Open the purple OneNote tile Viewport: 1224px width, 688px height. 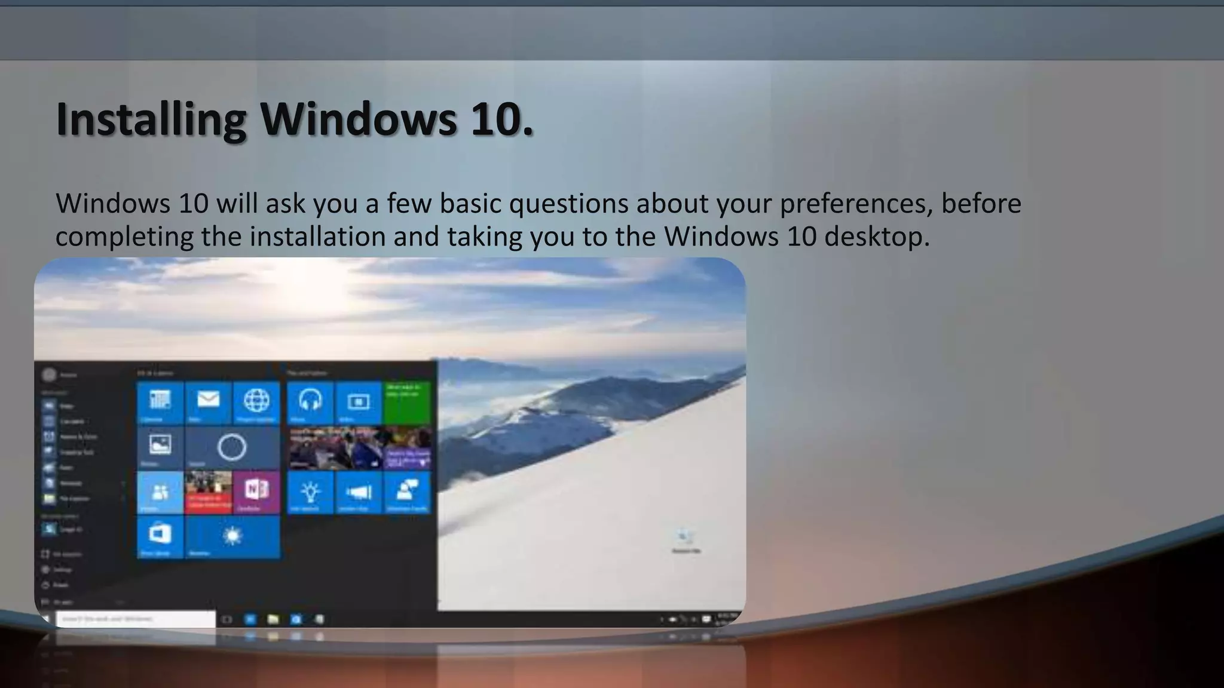[256, 492]
